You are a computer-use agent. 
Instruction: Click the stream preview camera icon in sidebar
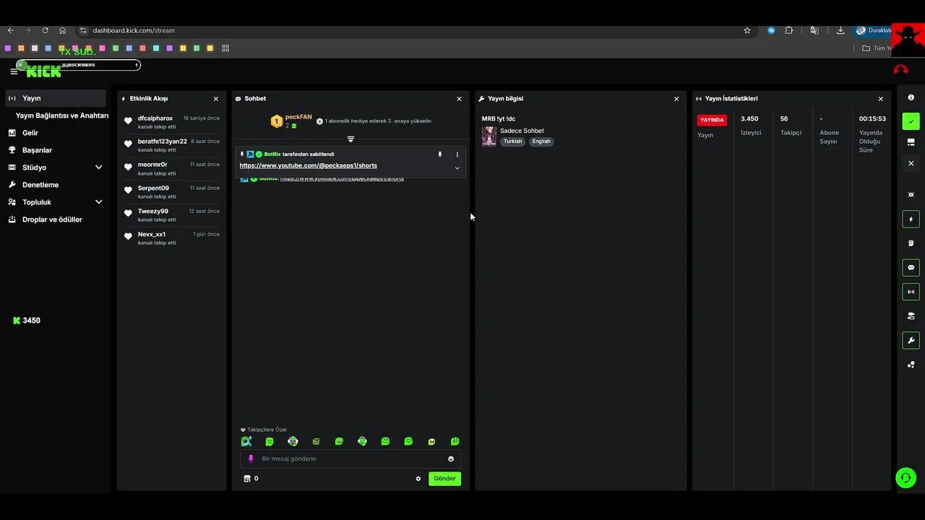tap(911, 195)
